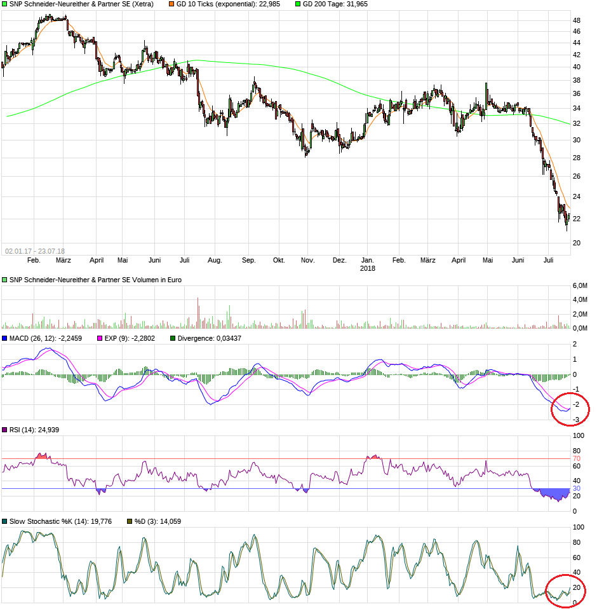Click the olive %D (3) legend swatch
Screen dimensions: 597x609
click(x=130, y=521)
